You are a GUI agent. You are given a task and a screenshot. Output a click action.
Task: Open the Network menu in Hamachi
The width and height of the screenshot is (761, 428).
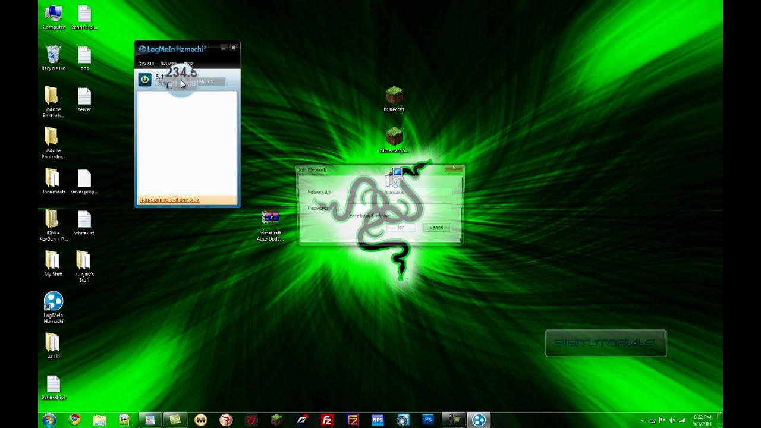click(x=168, y=63)
